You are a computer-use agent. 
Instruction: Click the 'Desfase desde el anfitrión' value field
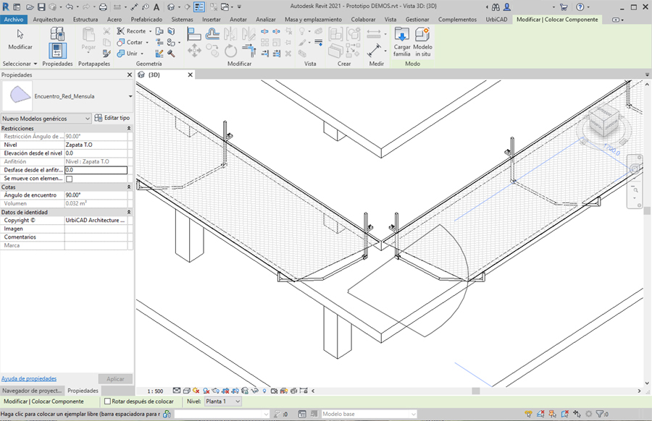tap(95, 171)
